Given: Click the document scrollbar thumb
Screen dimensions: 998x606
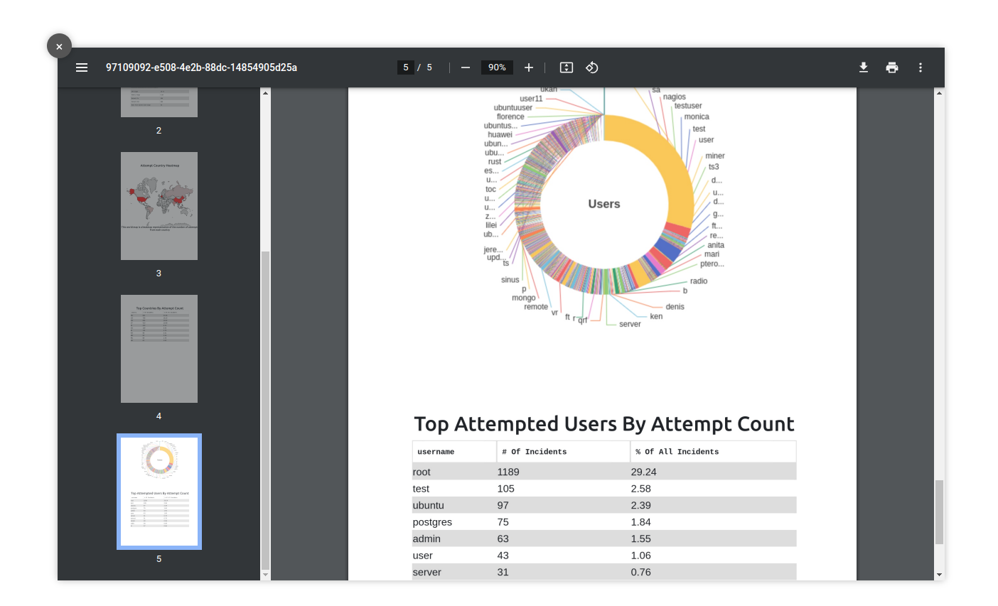Looking at the screenshot, I should (x=940, y=512).
